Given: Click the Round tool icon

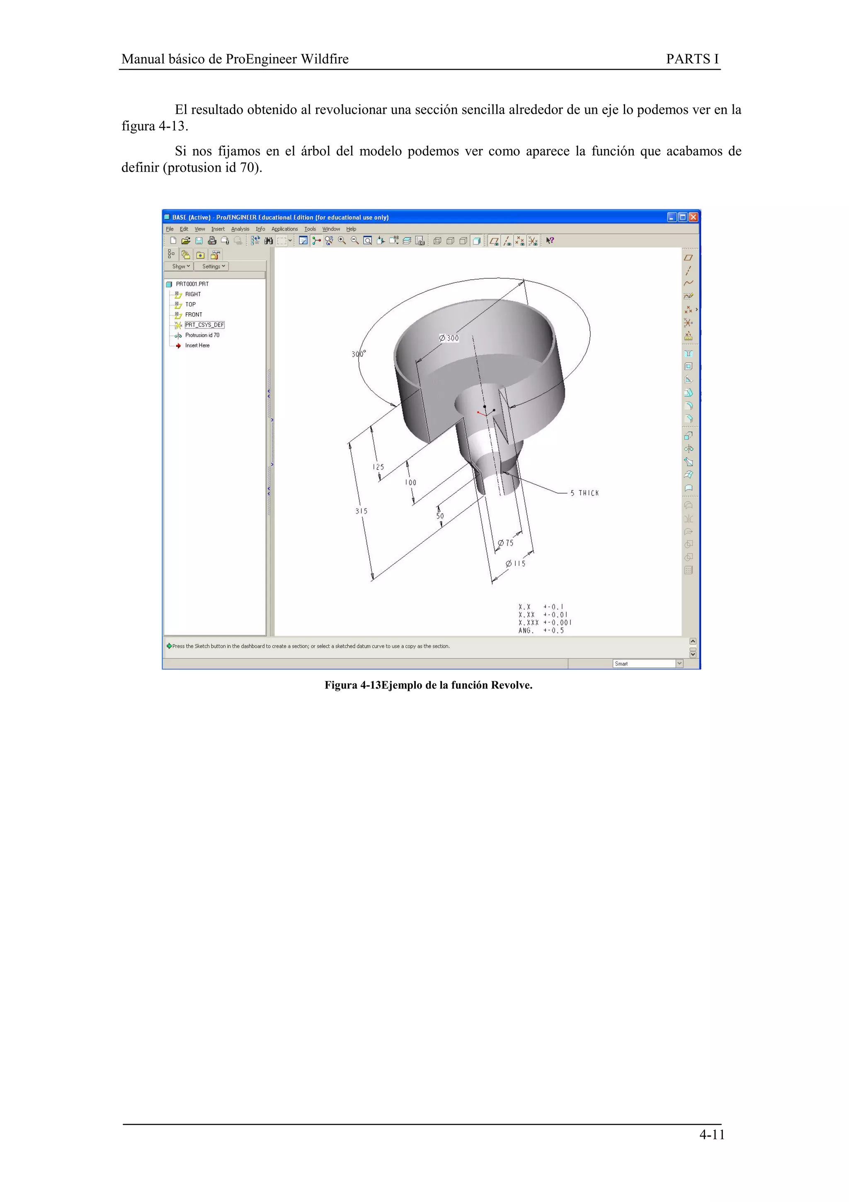Looking at the screenshot, I should click(x=689, y=406).
